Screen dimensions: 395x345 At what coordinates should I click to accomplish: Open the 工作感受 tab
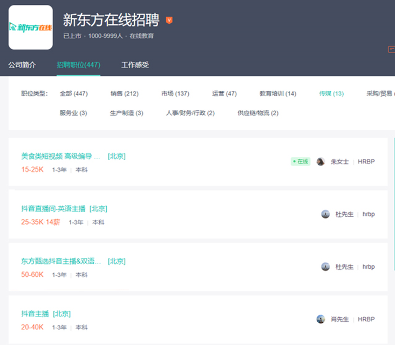[135, 65]
